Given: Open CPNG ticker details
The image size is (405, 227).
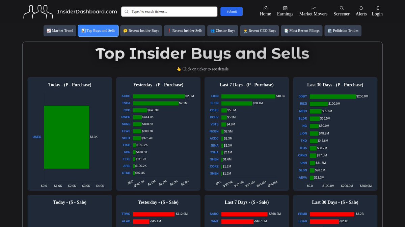Looking at the screenshot, I should pyautogui.click(x=303, y=155).
